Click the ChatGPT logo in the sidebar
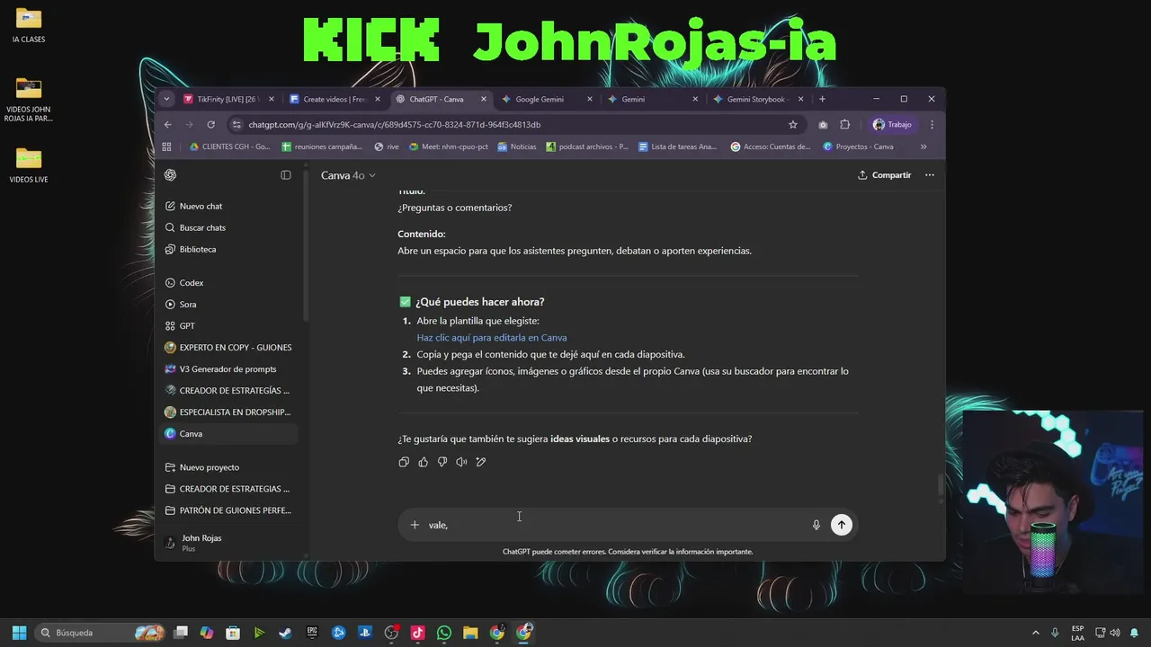 click(171, 175)
